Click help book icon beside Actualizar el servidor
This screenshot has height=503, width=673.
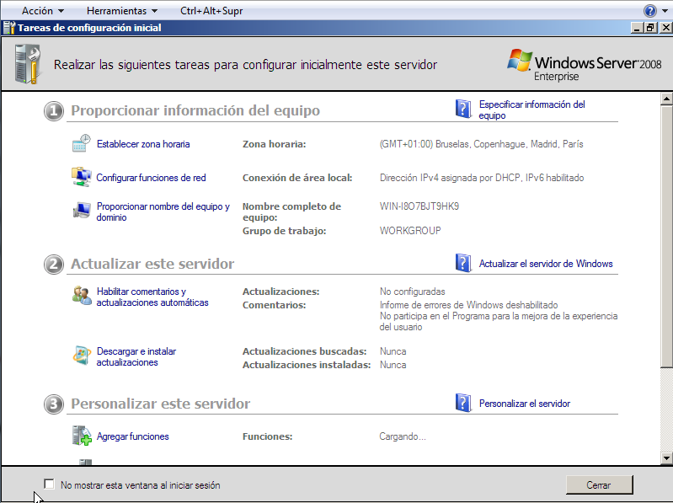pos(463,263)
